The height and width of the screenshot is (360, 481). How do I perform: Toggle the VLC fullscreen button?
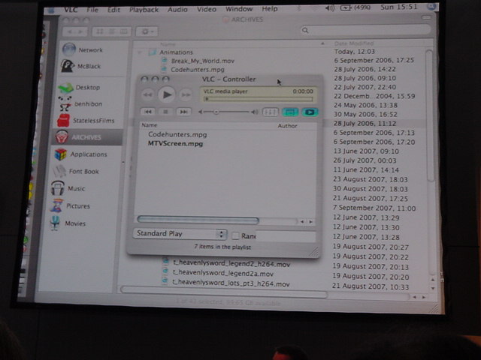coord(310,112)
